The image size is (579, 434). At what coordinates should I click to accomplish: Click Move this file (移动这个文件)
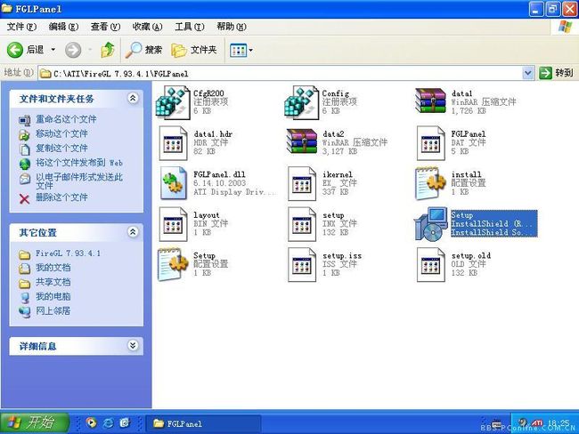point(61,134)
